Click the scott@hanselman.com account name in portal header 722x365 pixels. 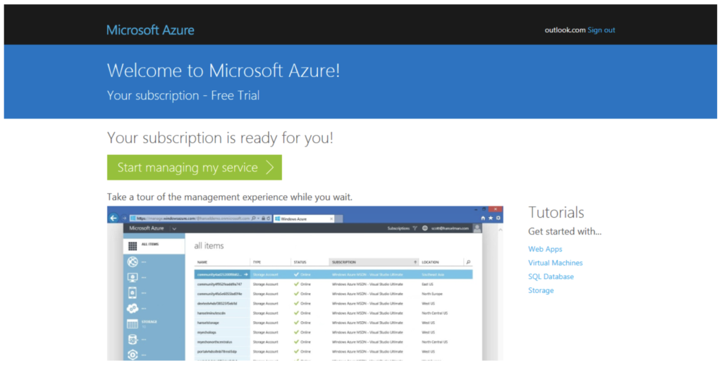[x=451, y=228]
